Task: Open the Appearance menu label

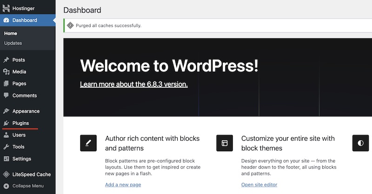Action: click(x=26, y=111)
